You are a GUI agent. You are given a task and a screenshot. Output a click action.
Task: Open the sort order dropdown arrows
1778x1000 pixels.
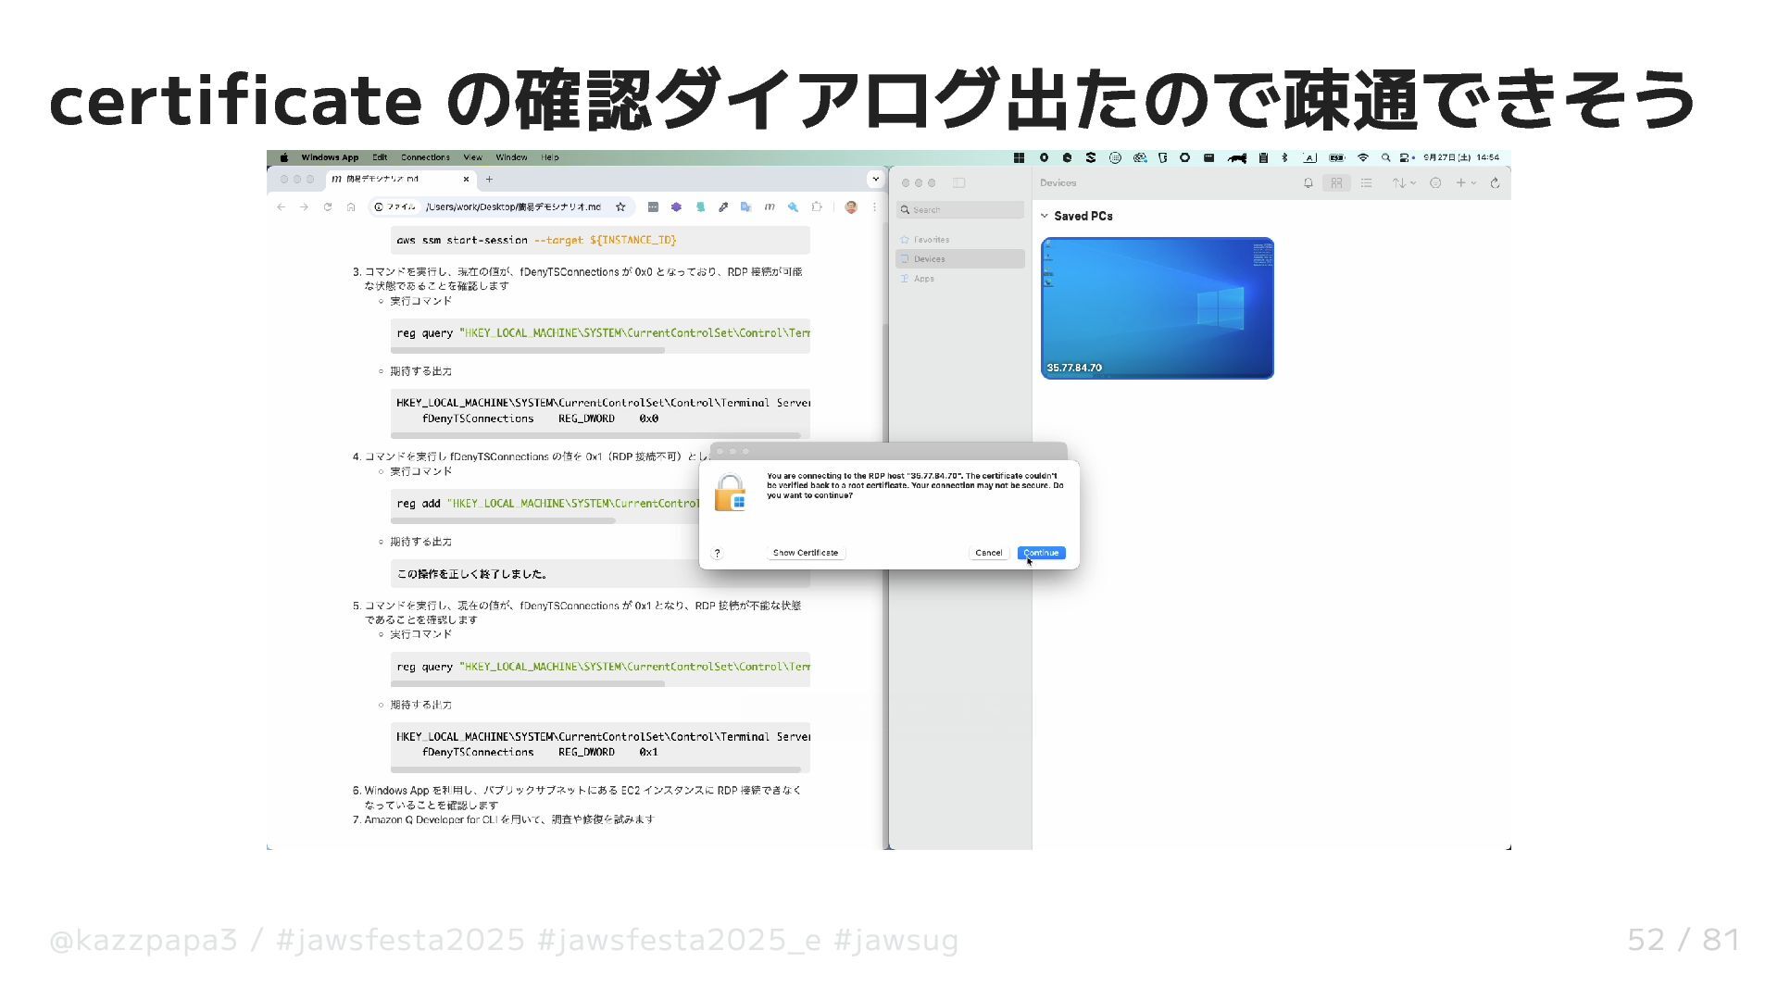[x=1404, y=183]
